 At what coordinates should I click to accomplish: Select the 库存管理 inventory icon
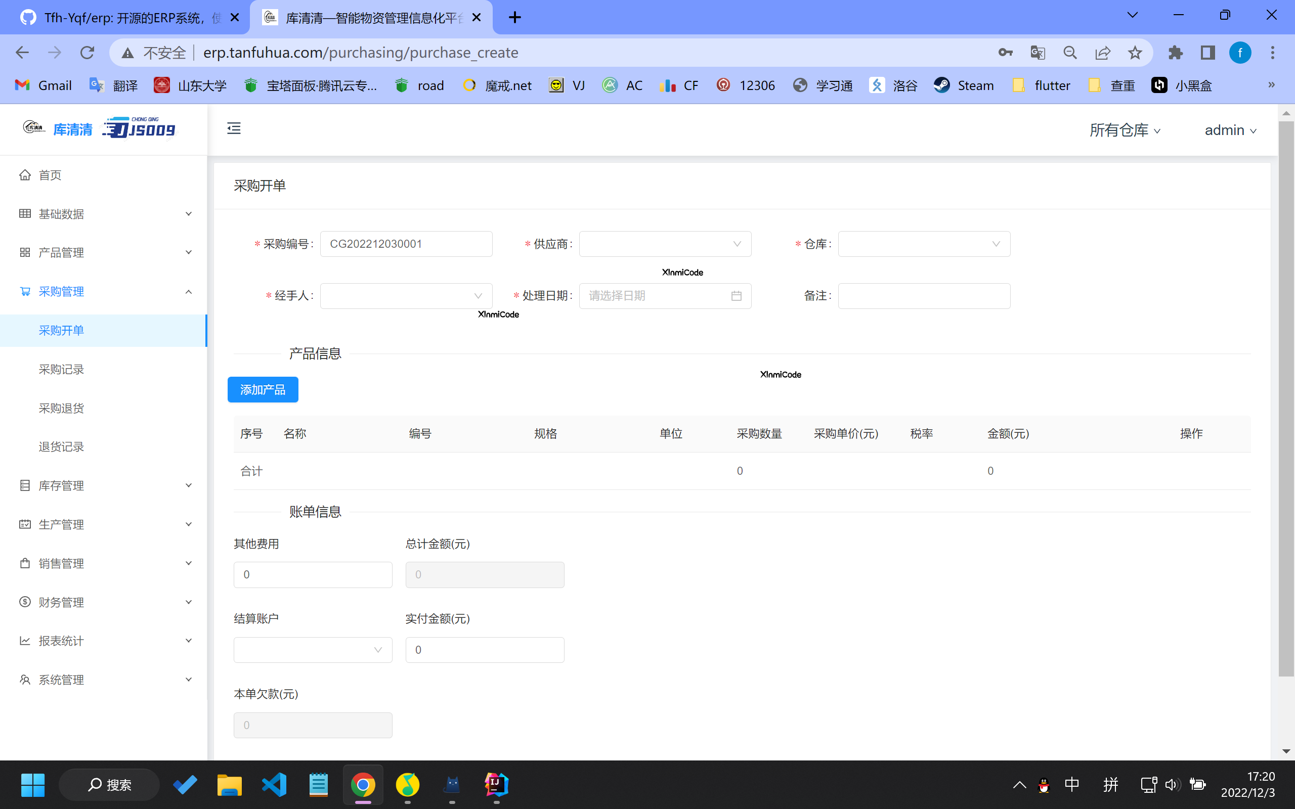point(25,485)
